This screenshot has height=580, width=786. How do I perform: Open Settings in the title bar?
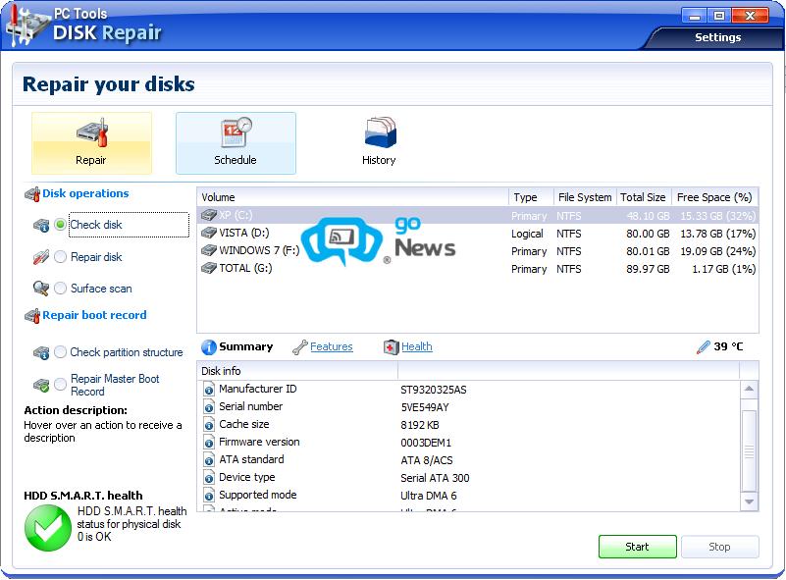tap(717, 37)
